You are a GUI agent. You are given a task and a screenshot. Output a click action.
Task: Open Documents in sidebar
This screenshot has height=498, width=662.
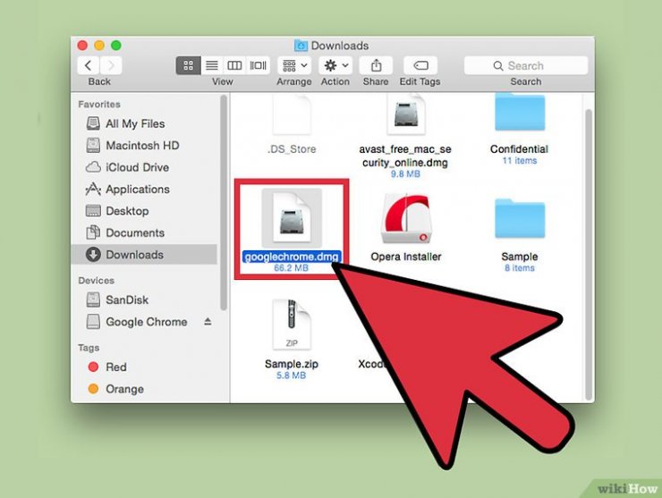point(144,233)
